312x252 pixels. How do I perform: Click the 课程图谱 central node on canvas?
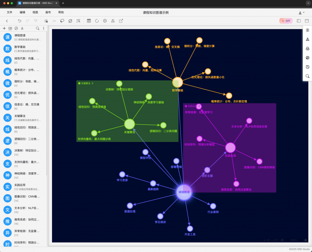(x=184, y=192)
